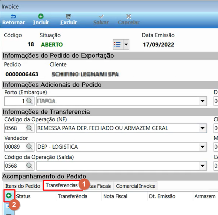Open the Itens do Pedido tab

click(x=23, y=186)
